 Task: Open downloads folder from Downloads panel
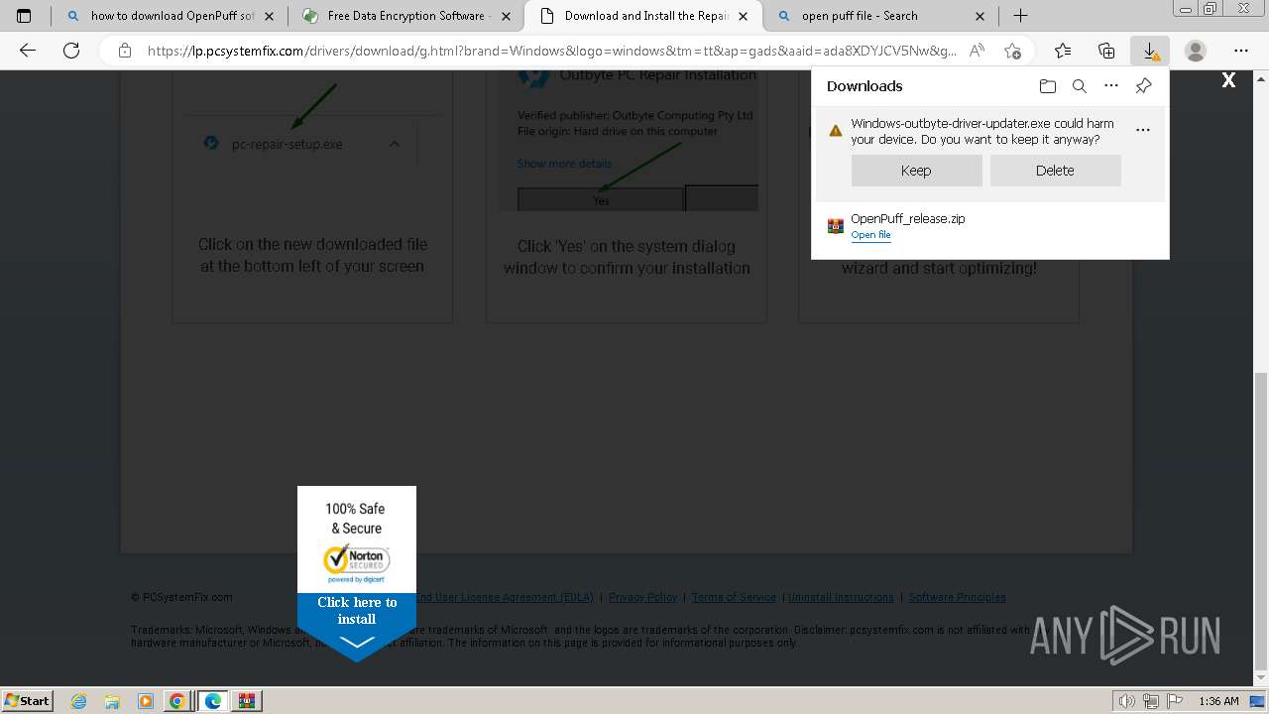[x=1048, y=86]
